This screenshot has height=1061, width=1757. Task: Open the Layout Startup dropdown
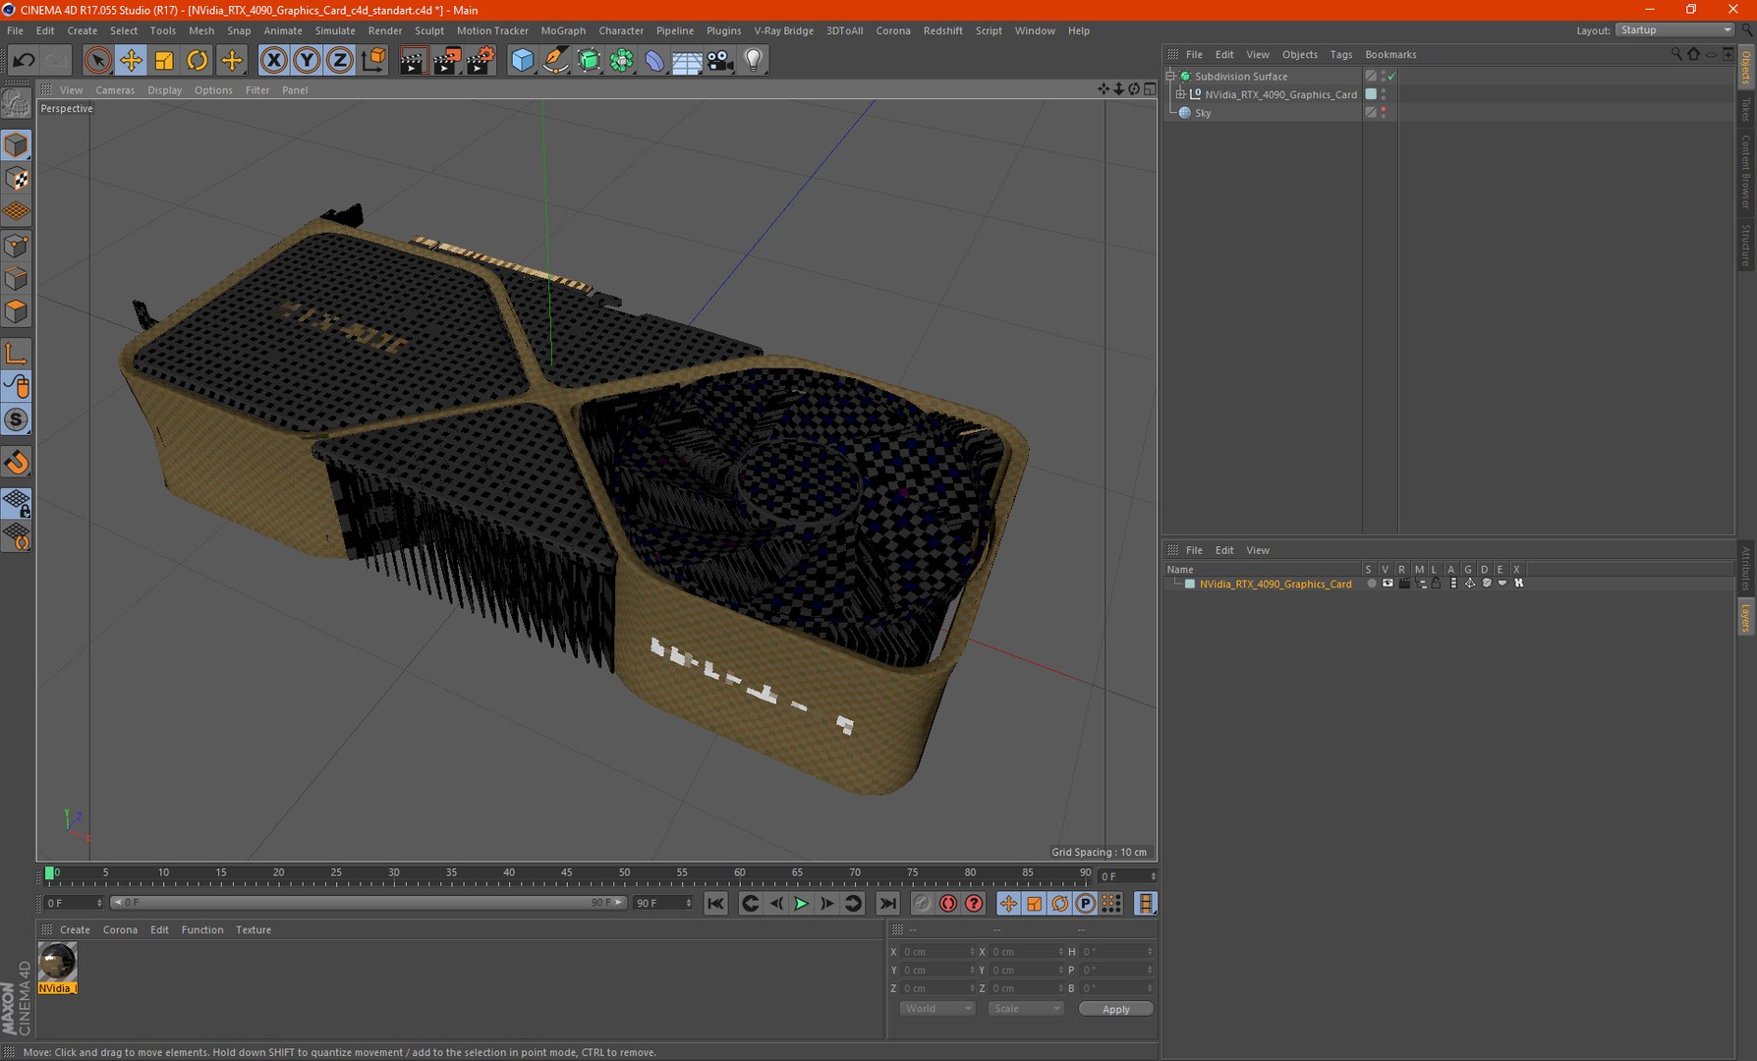click(1674, 30)
